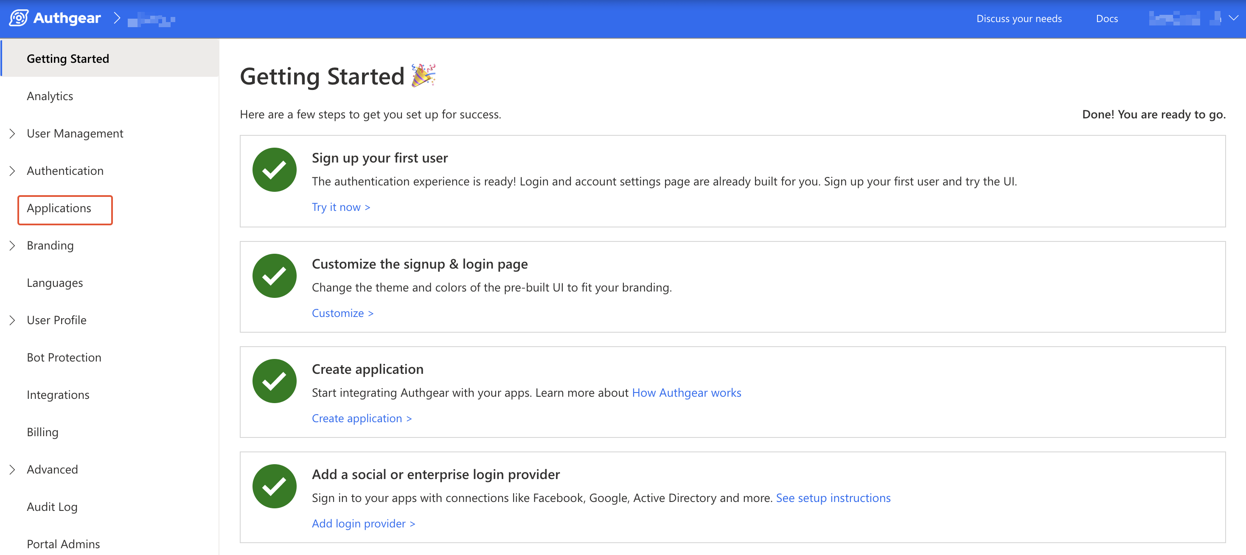Expand the Advanced sidebar section

[x=12, y=469]
